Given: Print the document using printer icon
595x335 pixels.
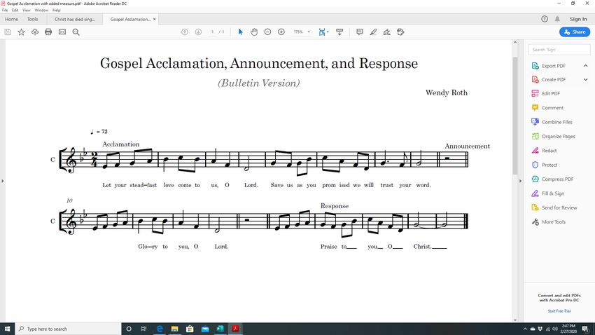Looking at the screenshot, I should click(48, 32).
